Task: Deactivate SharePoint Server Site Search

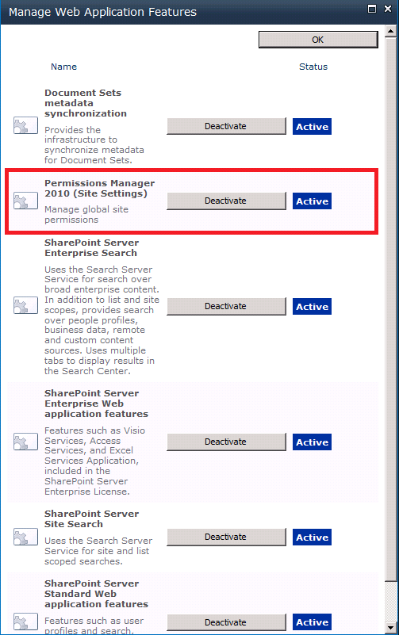Action: click(x=226, y=537)
